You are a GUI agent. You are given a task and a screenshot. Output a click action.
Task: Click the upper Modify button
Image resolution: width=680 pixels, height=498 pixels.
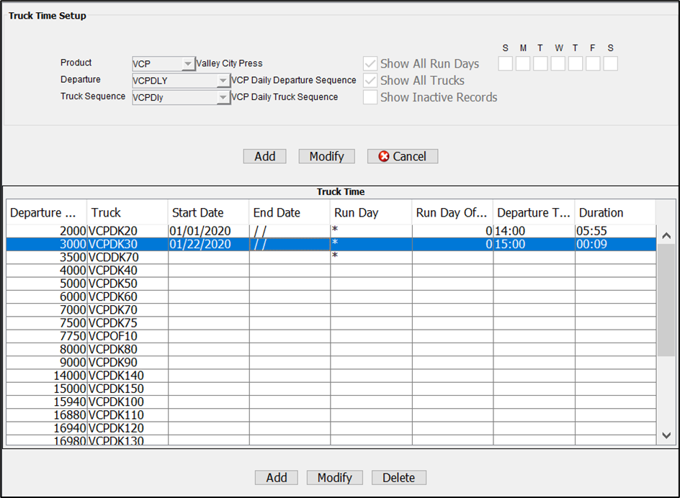tap(326, 156)
